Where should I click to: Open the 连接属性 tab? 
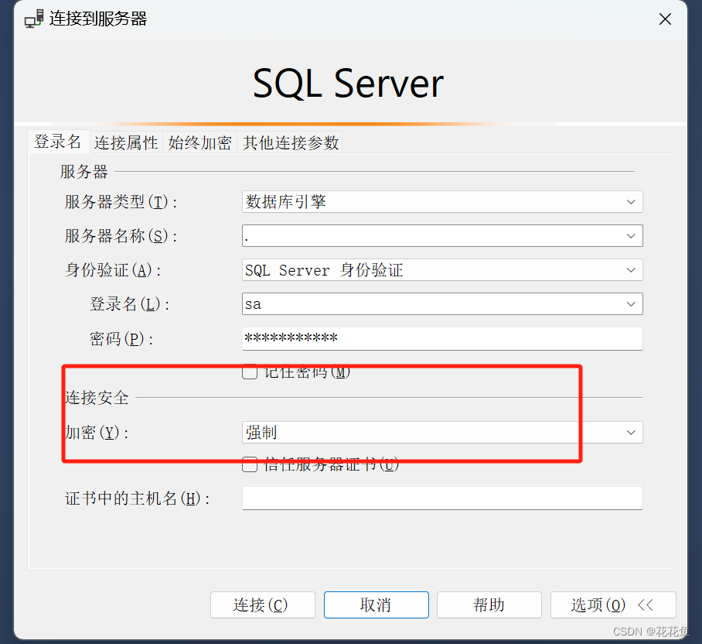(126, 143)
